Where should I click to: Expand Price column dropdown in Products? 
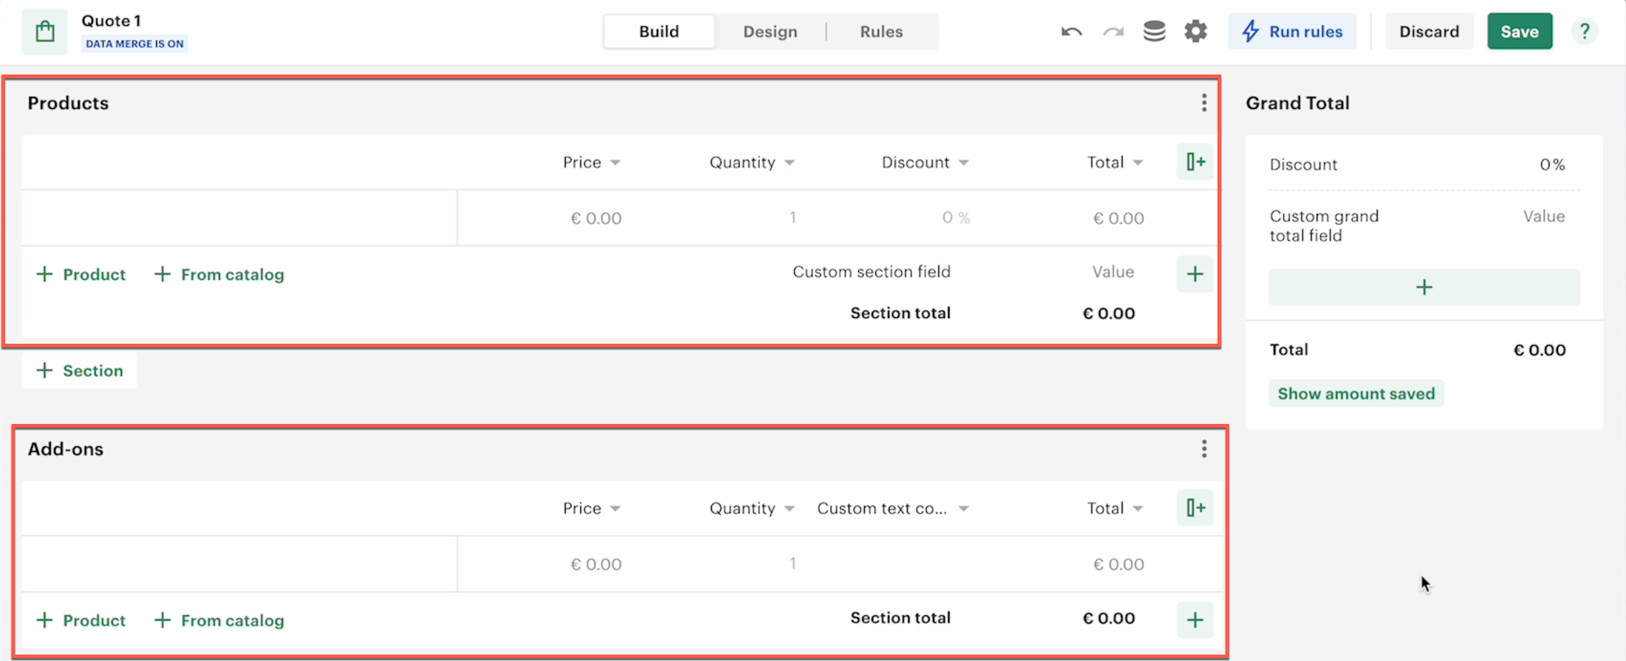click(615, 163)
